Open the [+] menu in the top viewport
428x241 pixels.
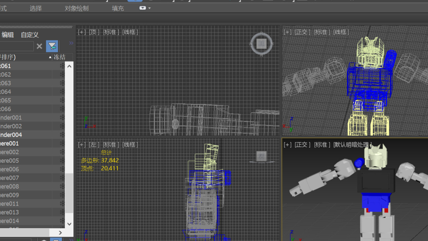point(81,32)
